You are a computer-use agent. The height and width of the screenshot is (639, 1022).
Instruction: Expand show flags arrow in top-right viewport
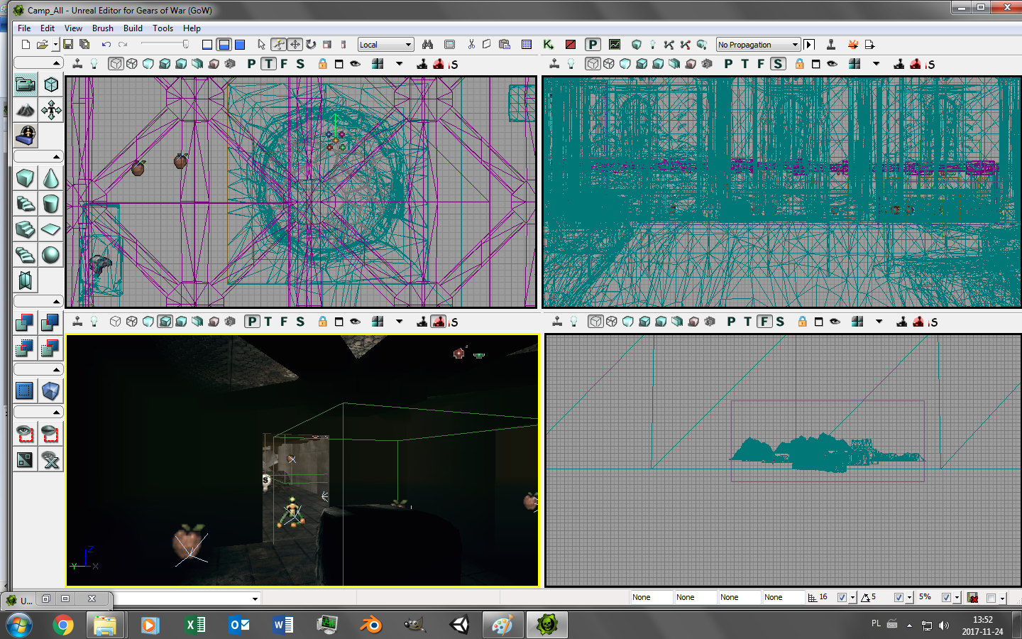tap(877, 64)
